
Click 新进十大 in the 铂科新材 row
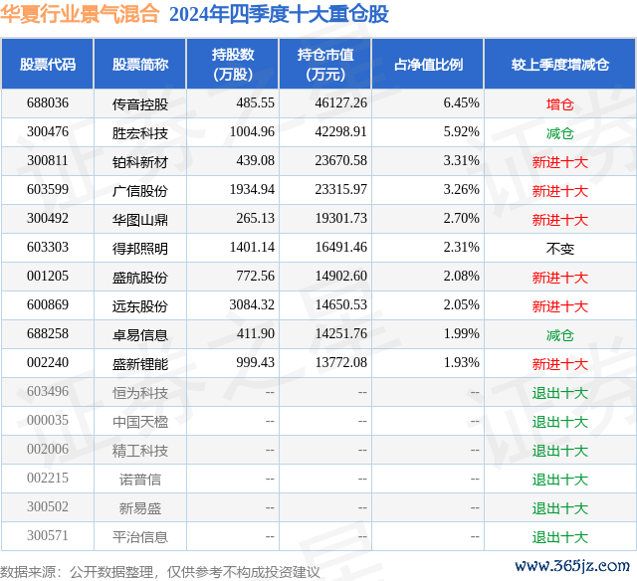point(560,162)
